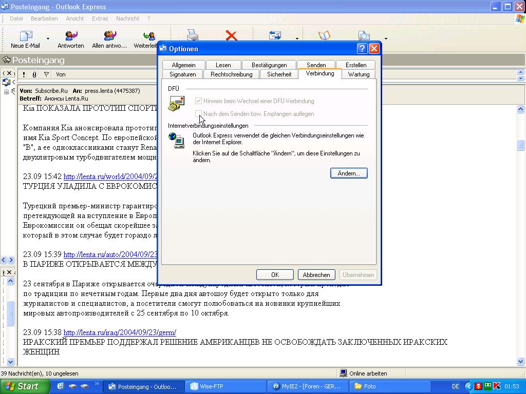Click the send/receive toolbar icon
This screenshot has height=394, width=526.
click(275, 35)
